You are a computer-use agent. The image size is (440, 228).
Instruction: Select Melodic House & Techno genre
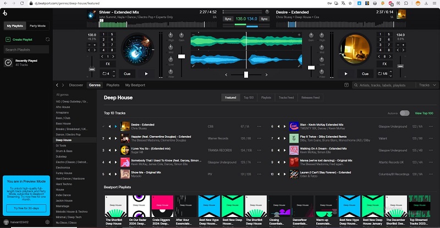(x=71, y=211)
